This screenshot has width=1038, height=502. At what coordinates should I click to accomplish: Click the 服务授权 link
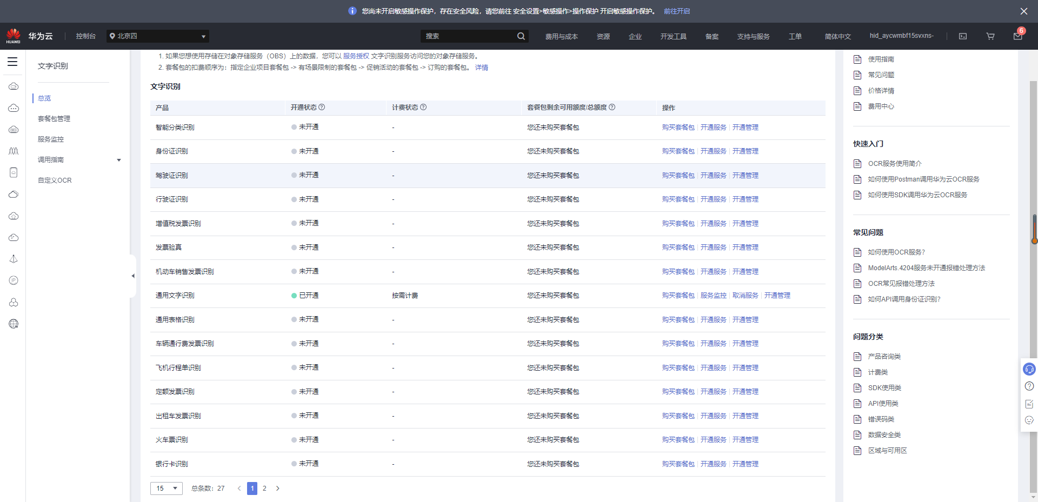pos(356,56)
